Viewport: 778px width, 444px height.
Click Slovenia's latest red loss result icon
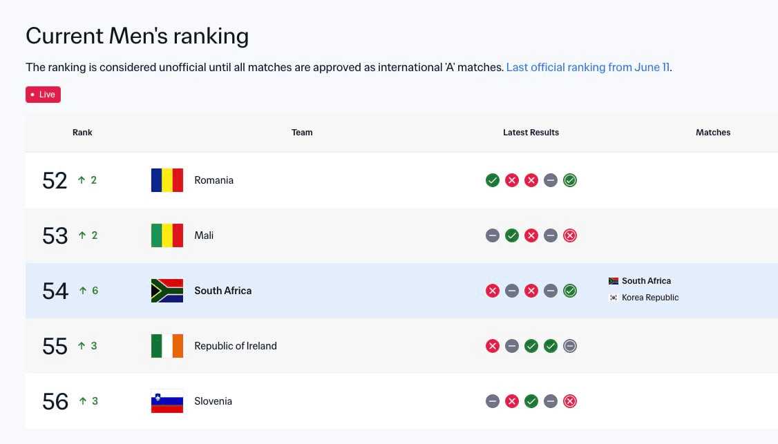pyautogui.click(x=570, y=400)
